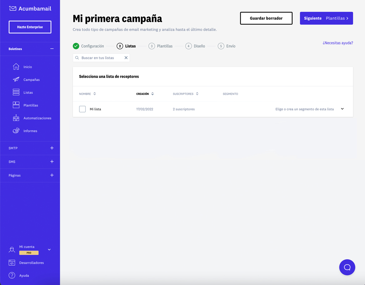The image size is (365, 285).
Task: Collapse the Boletines section
Action: point(52,49)
